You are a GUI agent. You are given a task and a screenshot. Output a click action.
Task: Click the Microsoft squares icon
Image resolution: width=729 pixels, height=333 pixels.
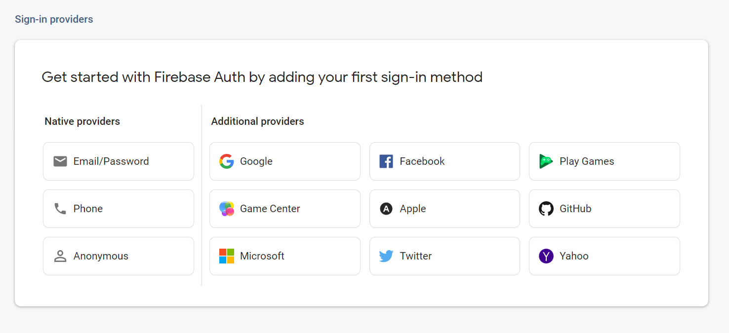pos(226,256)
